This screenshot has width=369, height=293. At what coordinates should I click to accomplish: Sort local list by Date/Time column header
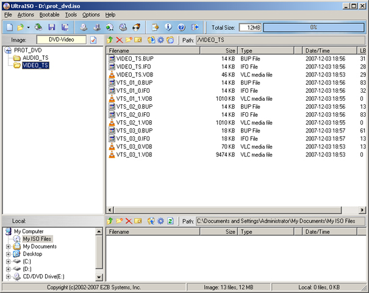coord(329,232)
